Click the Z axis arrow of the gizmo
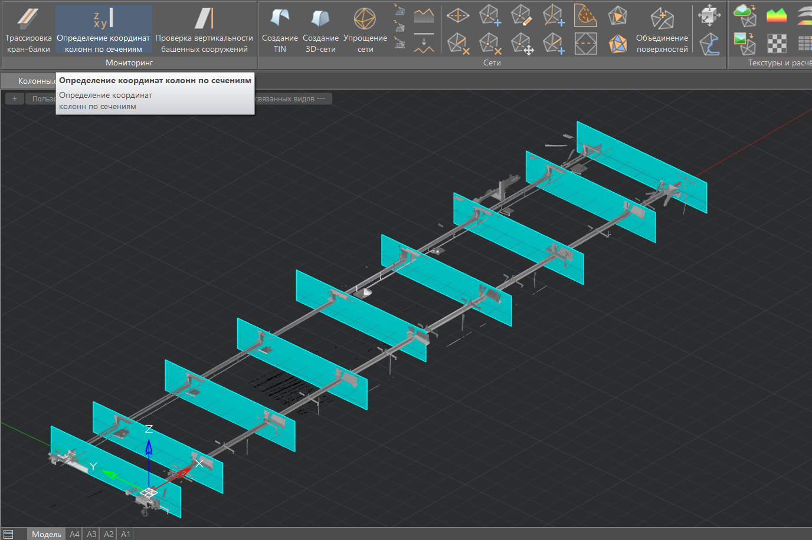 (149, 446)
